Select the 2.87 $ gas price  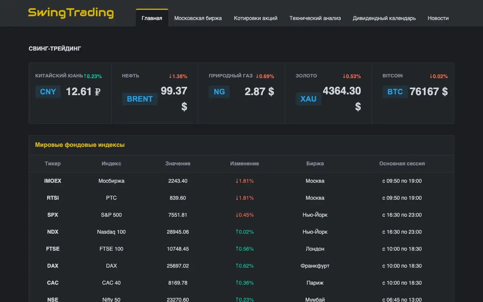(260, 92)
